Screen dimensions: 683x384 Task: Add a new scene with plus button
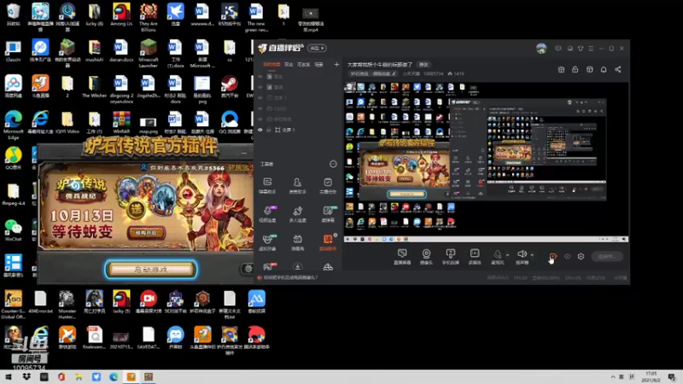click(336, 65)
